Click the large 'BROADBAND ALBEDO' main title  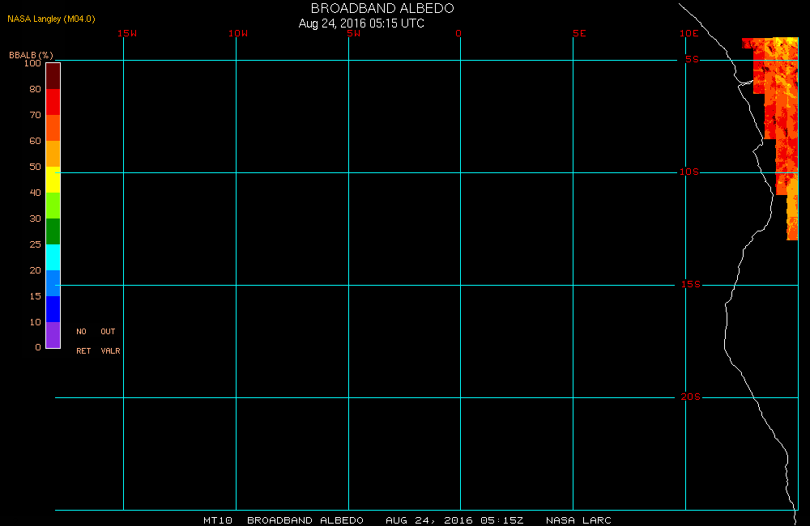tap(382, 8)
